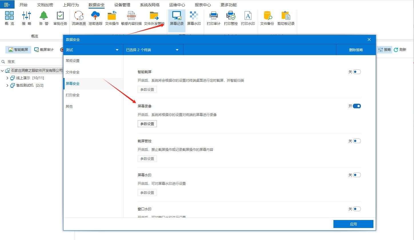Open 参数设置 under 屏幕录像
Screen dimensions: 414x240
point(147,124)
